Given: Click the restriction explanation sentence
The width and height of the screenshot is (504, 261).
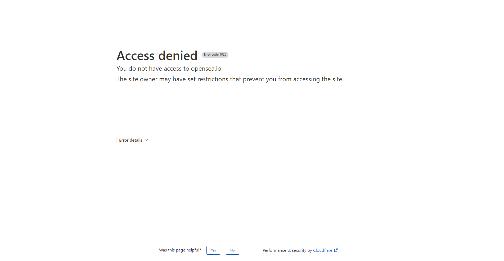Looking at the screenshot, I should pyautogui.click(x=230, y=79).
